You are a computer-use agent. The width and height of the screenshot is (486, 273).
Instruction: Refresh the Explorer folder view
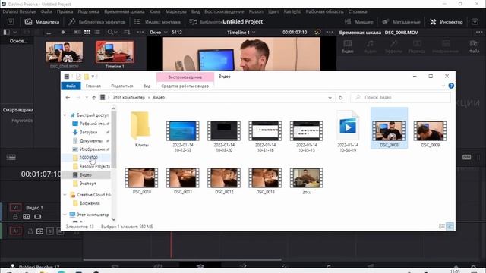tap(340, 98)
